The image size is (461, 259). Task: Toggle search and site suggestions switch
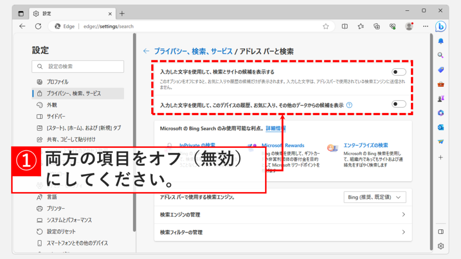pos(398,72)
